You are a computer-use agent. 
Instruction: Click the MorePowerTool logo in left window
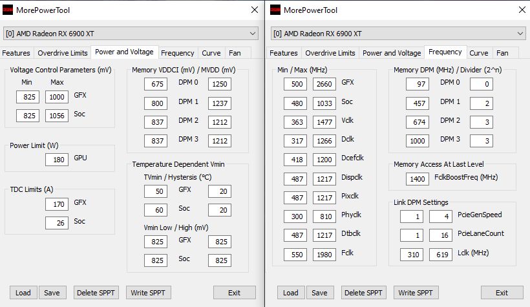point(8,10)
